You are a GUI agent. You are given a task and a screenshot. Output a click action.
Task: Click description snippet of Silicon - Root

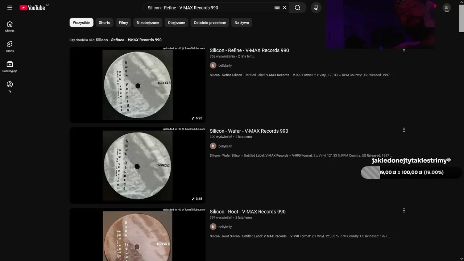[x=300, y=236]
